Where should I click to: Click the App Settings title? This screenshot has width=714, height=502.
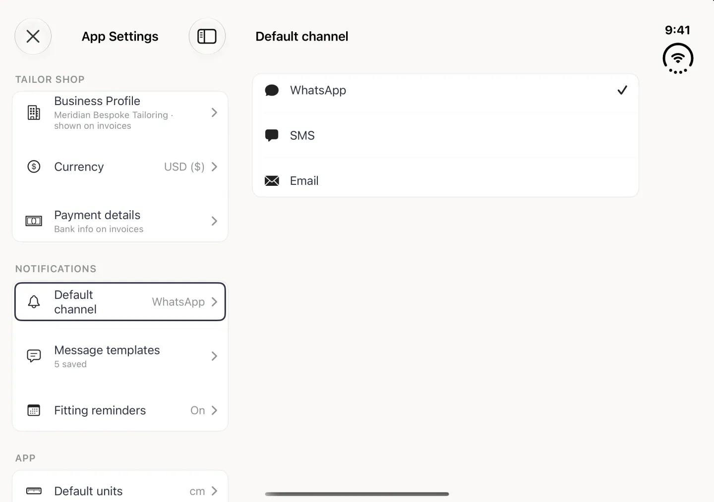pos(120,36)
